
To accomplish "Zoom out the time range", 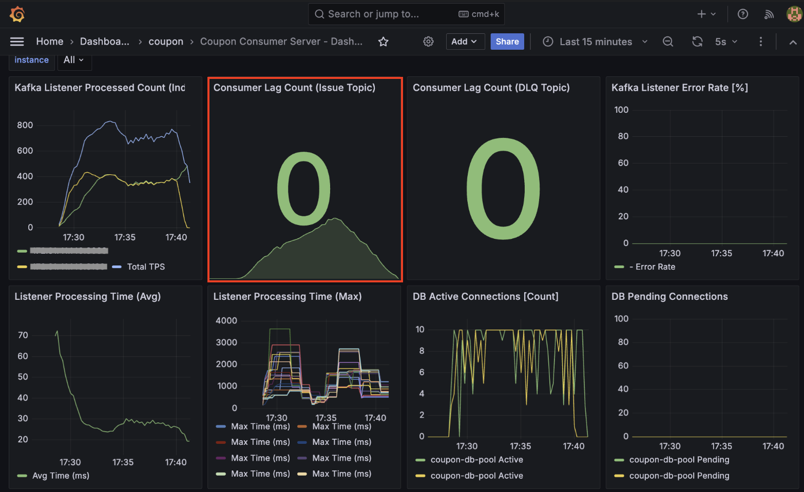I will click(x=667, y=42).
